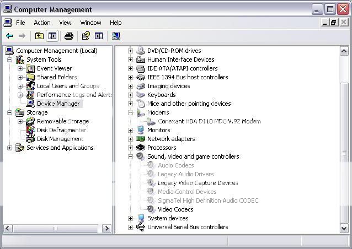Click the Up one level toolbar icon

click(39, 36)
